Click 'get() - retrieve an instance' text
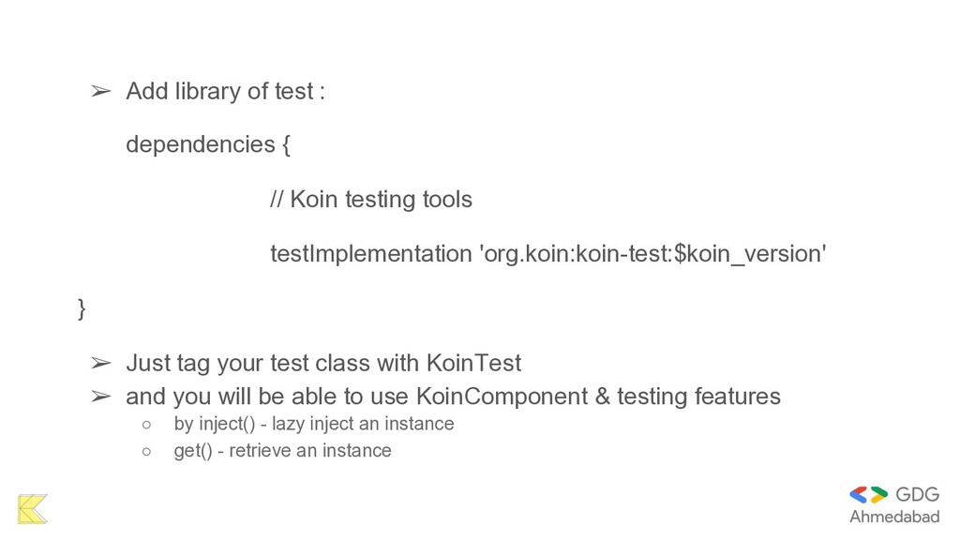This screenshot has width=960, height=540. pyautogui.click(x=282, y=451)
